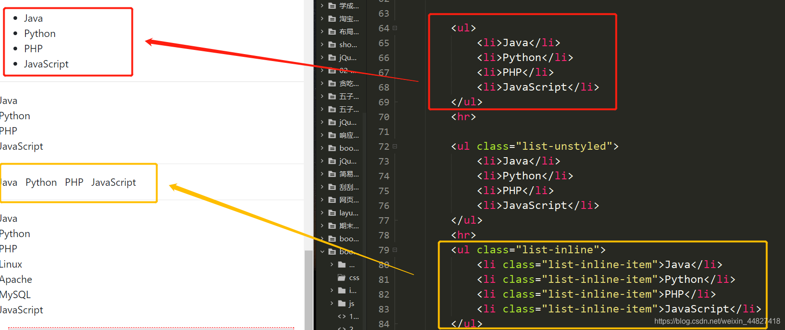The width and height of the screenshot is (785, 330).
Task: Click the folder icon of 学成 project
Action: (332, 6)
